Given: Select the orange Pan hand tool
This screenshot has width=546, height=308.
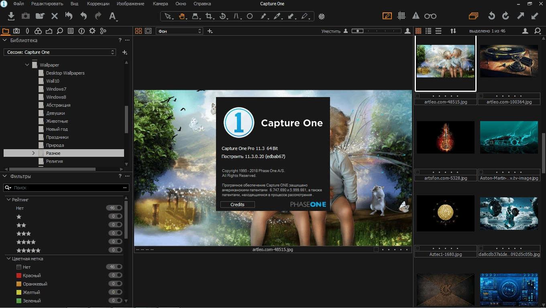Looking at the screenshot, I should [x=182, y=16].
